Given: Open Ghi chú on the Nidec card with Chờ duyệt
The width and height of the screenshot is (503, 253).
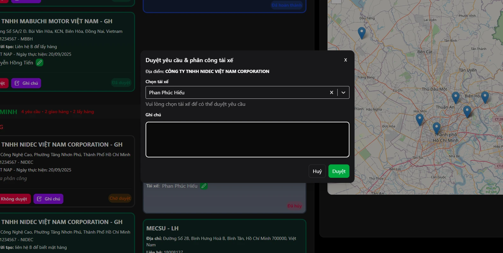Looking at the screenshot, I should point(48,199).
